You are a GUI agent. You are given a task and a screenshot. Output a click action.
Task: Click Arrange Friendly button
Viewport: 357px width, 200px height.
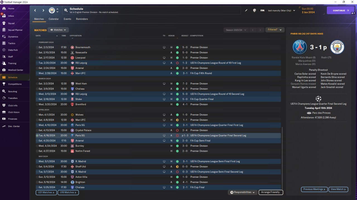pyautogui.click(x=271, y=192)
